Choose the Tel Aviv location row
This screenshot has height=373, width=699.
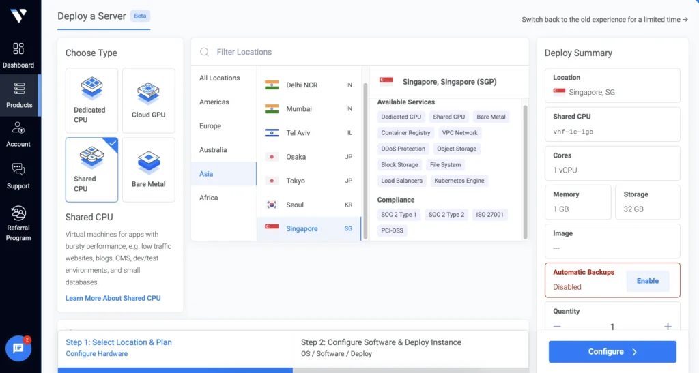[309, 133]
